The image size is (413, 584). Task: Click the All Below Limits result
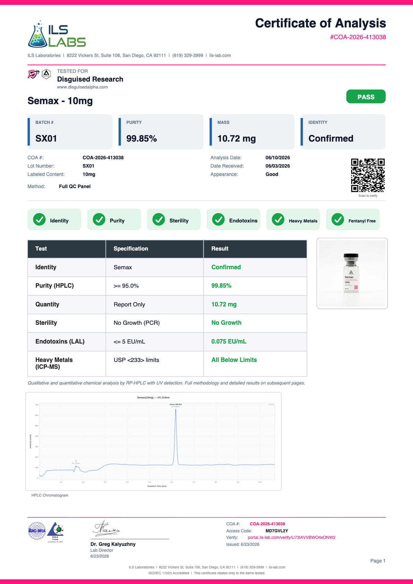pyautogui.click(x=234, y=360)
